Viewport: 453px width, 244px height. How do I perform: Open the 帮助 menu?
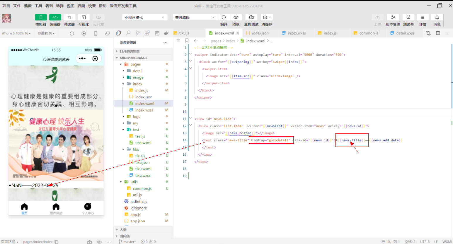(103, 6)
